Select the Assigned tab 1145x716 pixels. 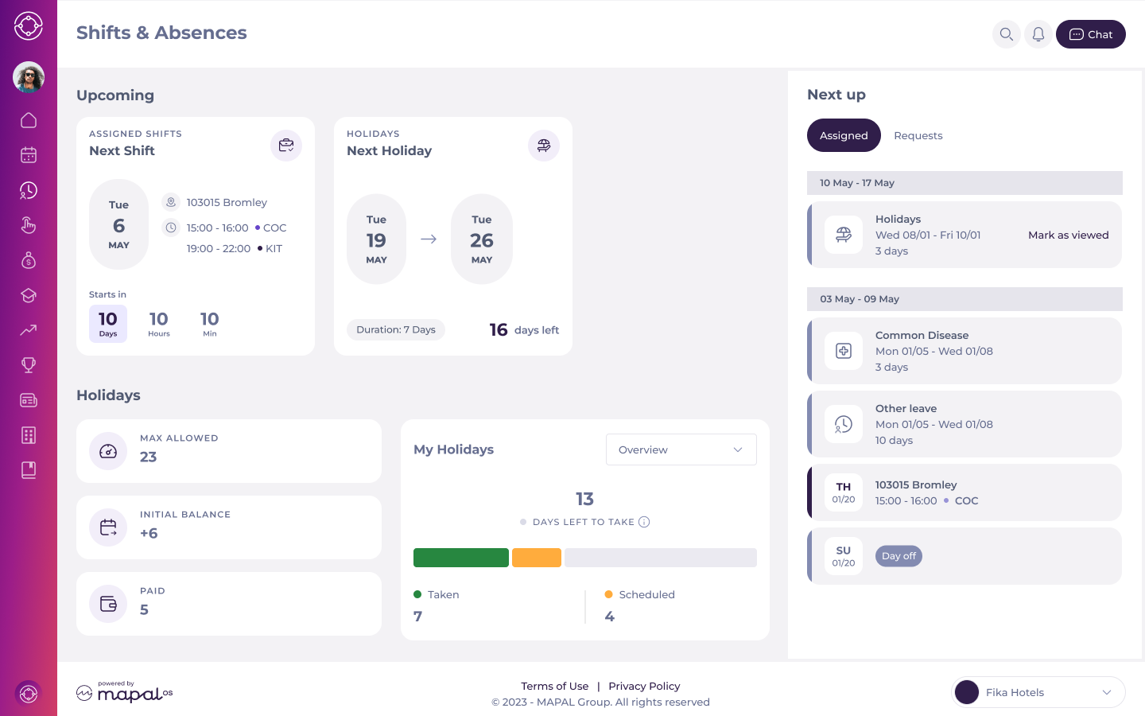point(844,135)
